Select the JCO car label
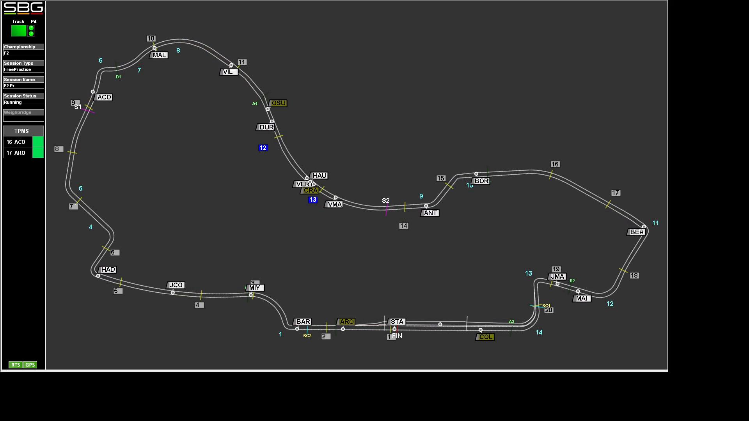 pyautogui.click(x=176, y=285)
